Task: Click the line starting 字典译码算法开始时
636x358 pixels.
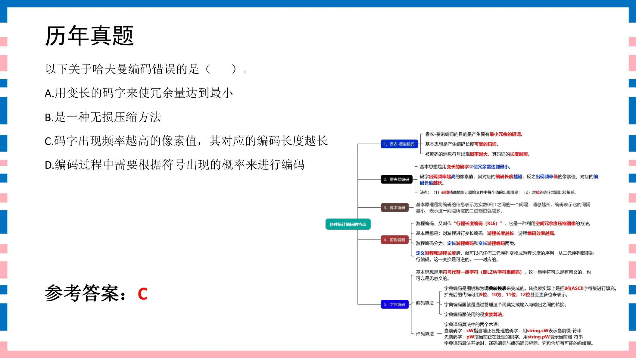Action: 519,343
